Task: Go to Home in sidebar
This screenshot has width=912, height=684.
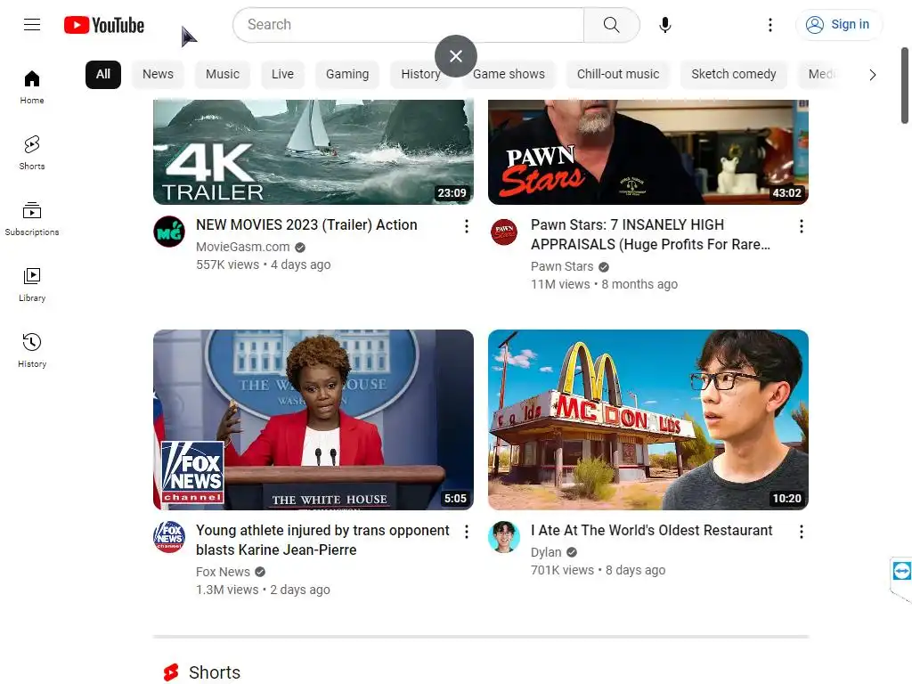Action: pos(32,87)
